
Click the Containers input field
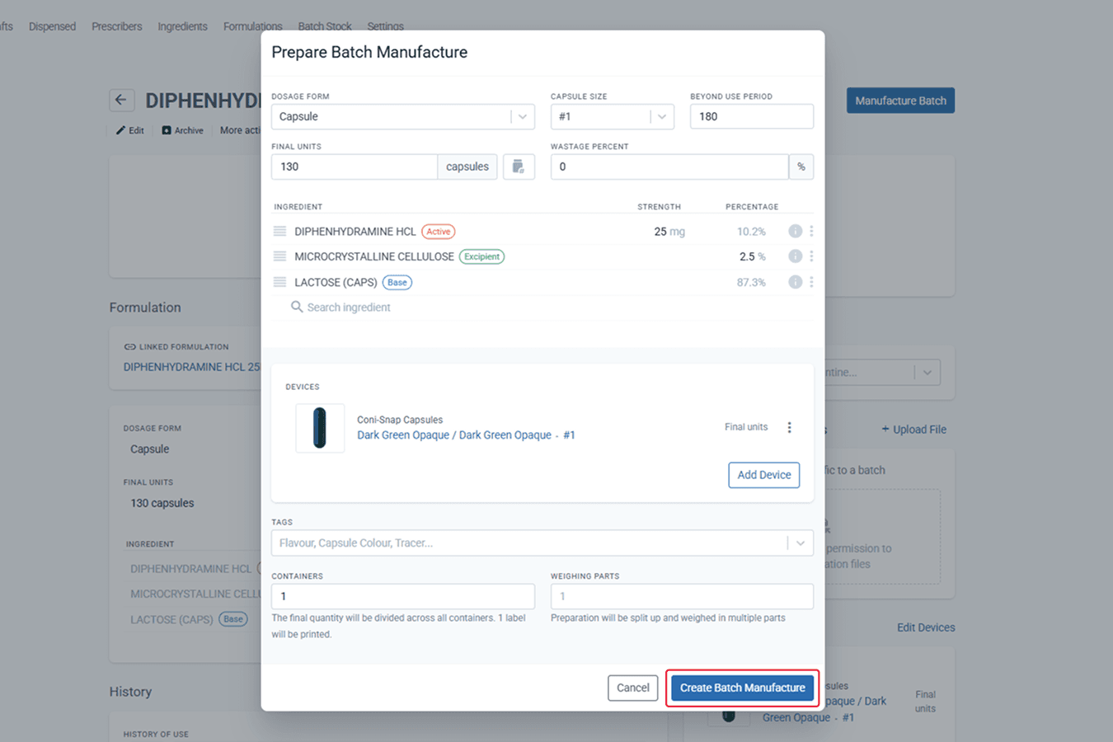click(x=403, y=596)
